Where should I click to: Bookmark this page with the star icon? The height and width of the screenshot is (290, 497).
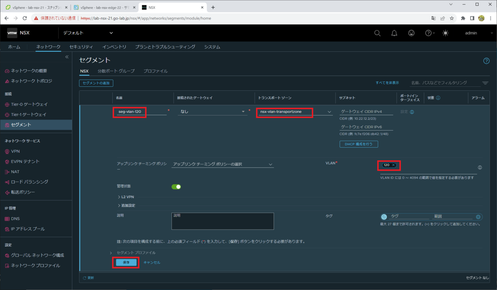click(x=452, y=18)
